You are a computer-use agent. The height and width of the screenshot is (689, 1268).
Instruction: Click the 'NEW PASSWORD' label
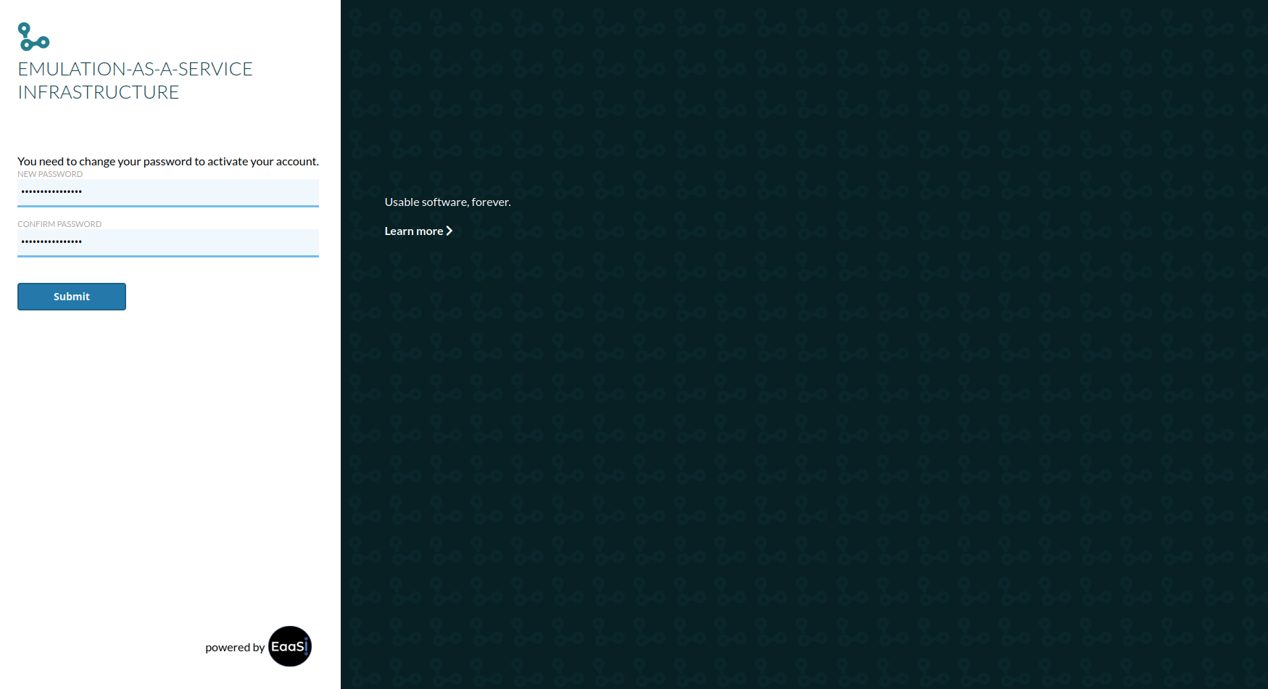click(x=50, y=174)
